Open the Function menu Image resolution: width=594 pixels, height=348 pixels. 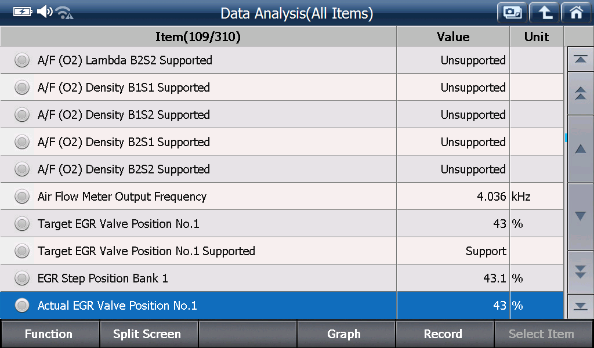[x=50, y=334]
